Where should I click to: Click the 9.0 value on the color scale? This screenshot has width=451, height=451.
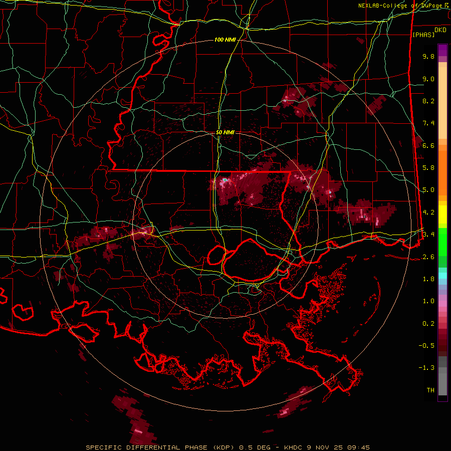click(428, 79)
